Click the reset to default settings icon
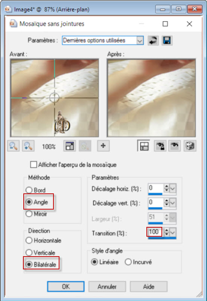Image resolution: width=207 pixels, height=301 pixels. pyautogui.click(x=153, y=41)
